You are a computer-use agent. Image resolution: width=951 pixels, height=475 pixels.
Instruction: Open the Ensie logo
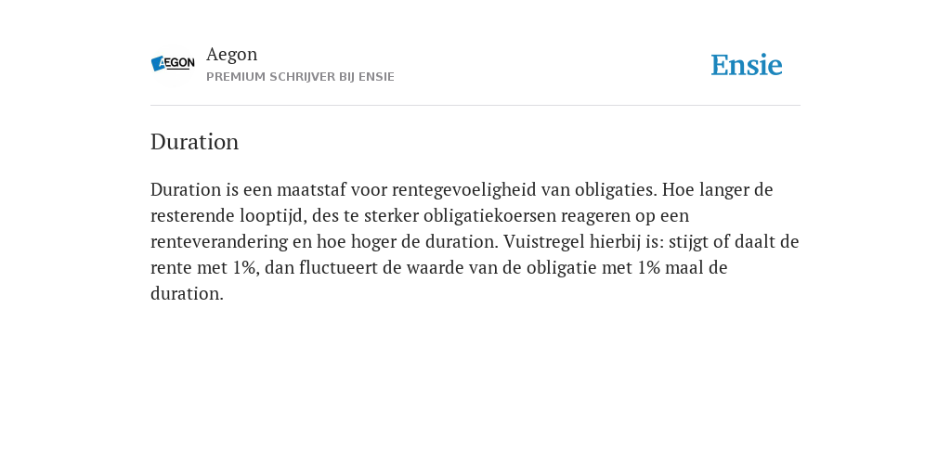(x=747, y=65)
